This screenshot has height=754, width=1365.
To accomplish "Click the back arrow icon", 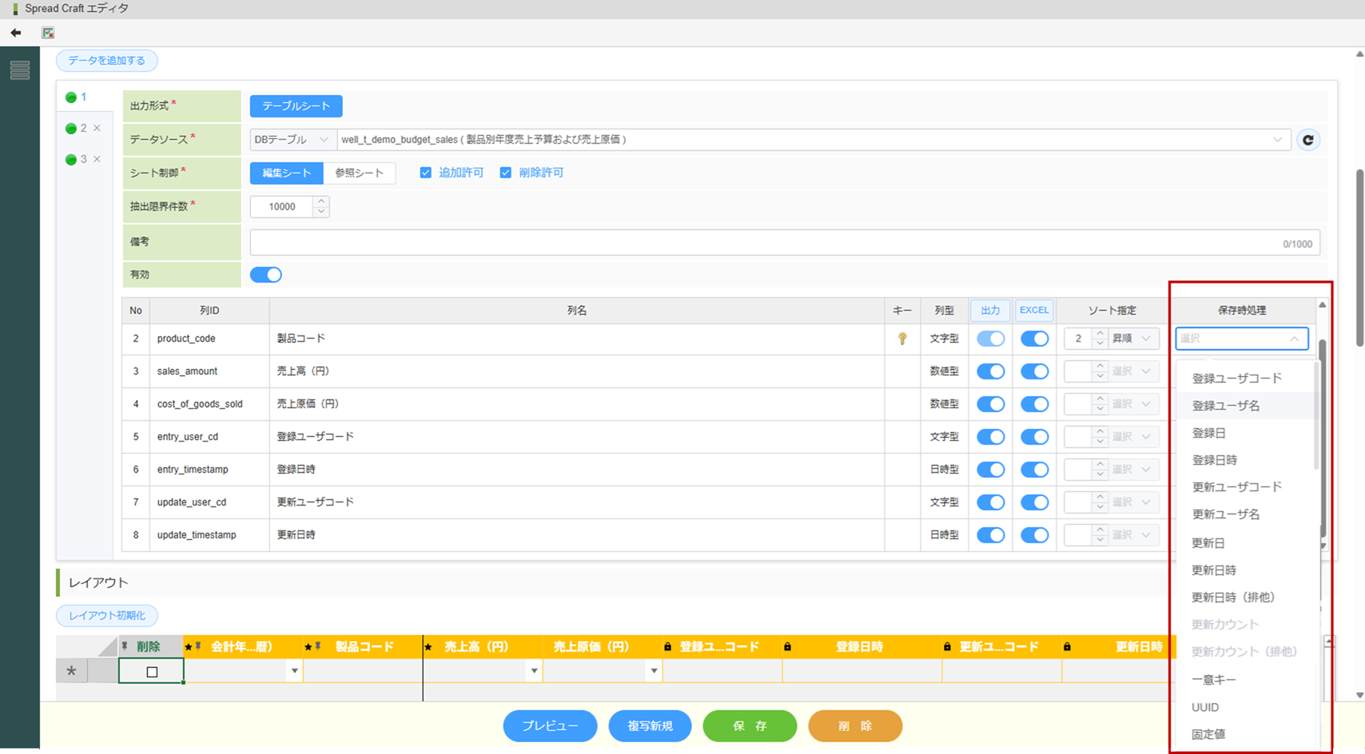I will 16,33.
